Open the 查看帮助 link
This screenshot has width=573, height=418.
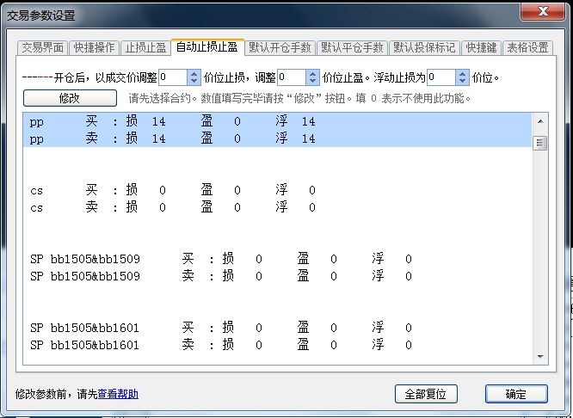click(118, 394)
